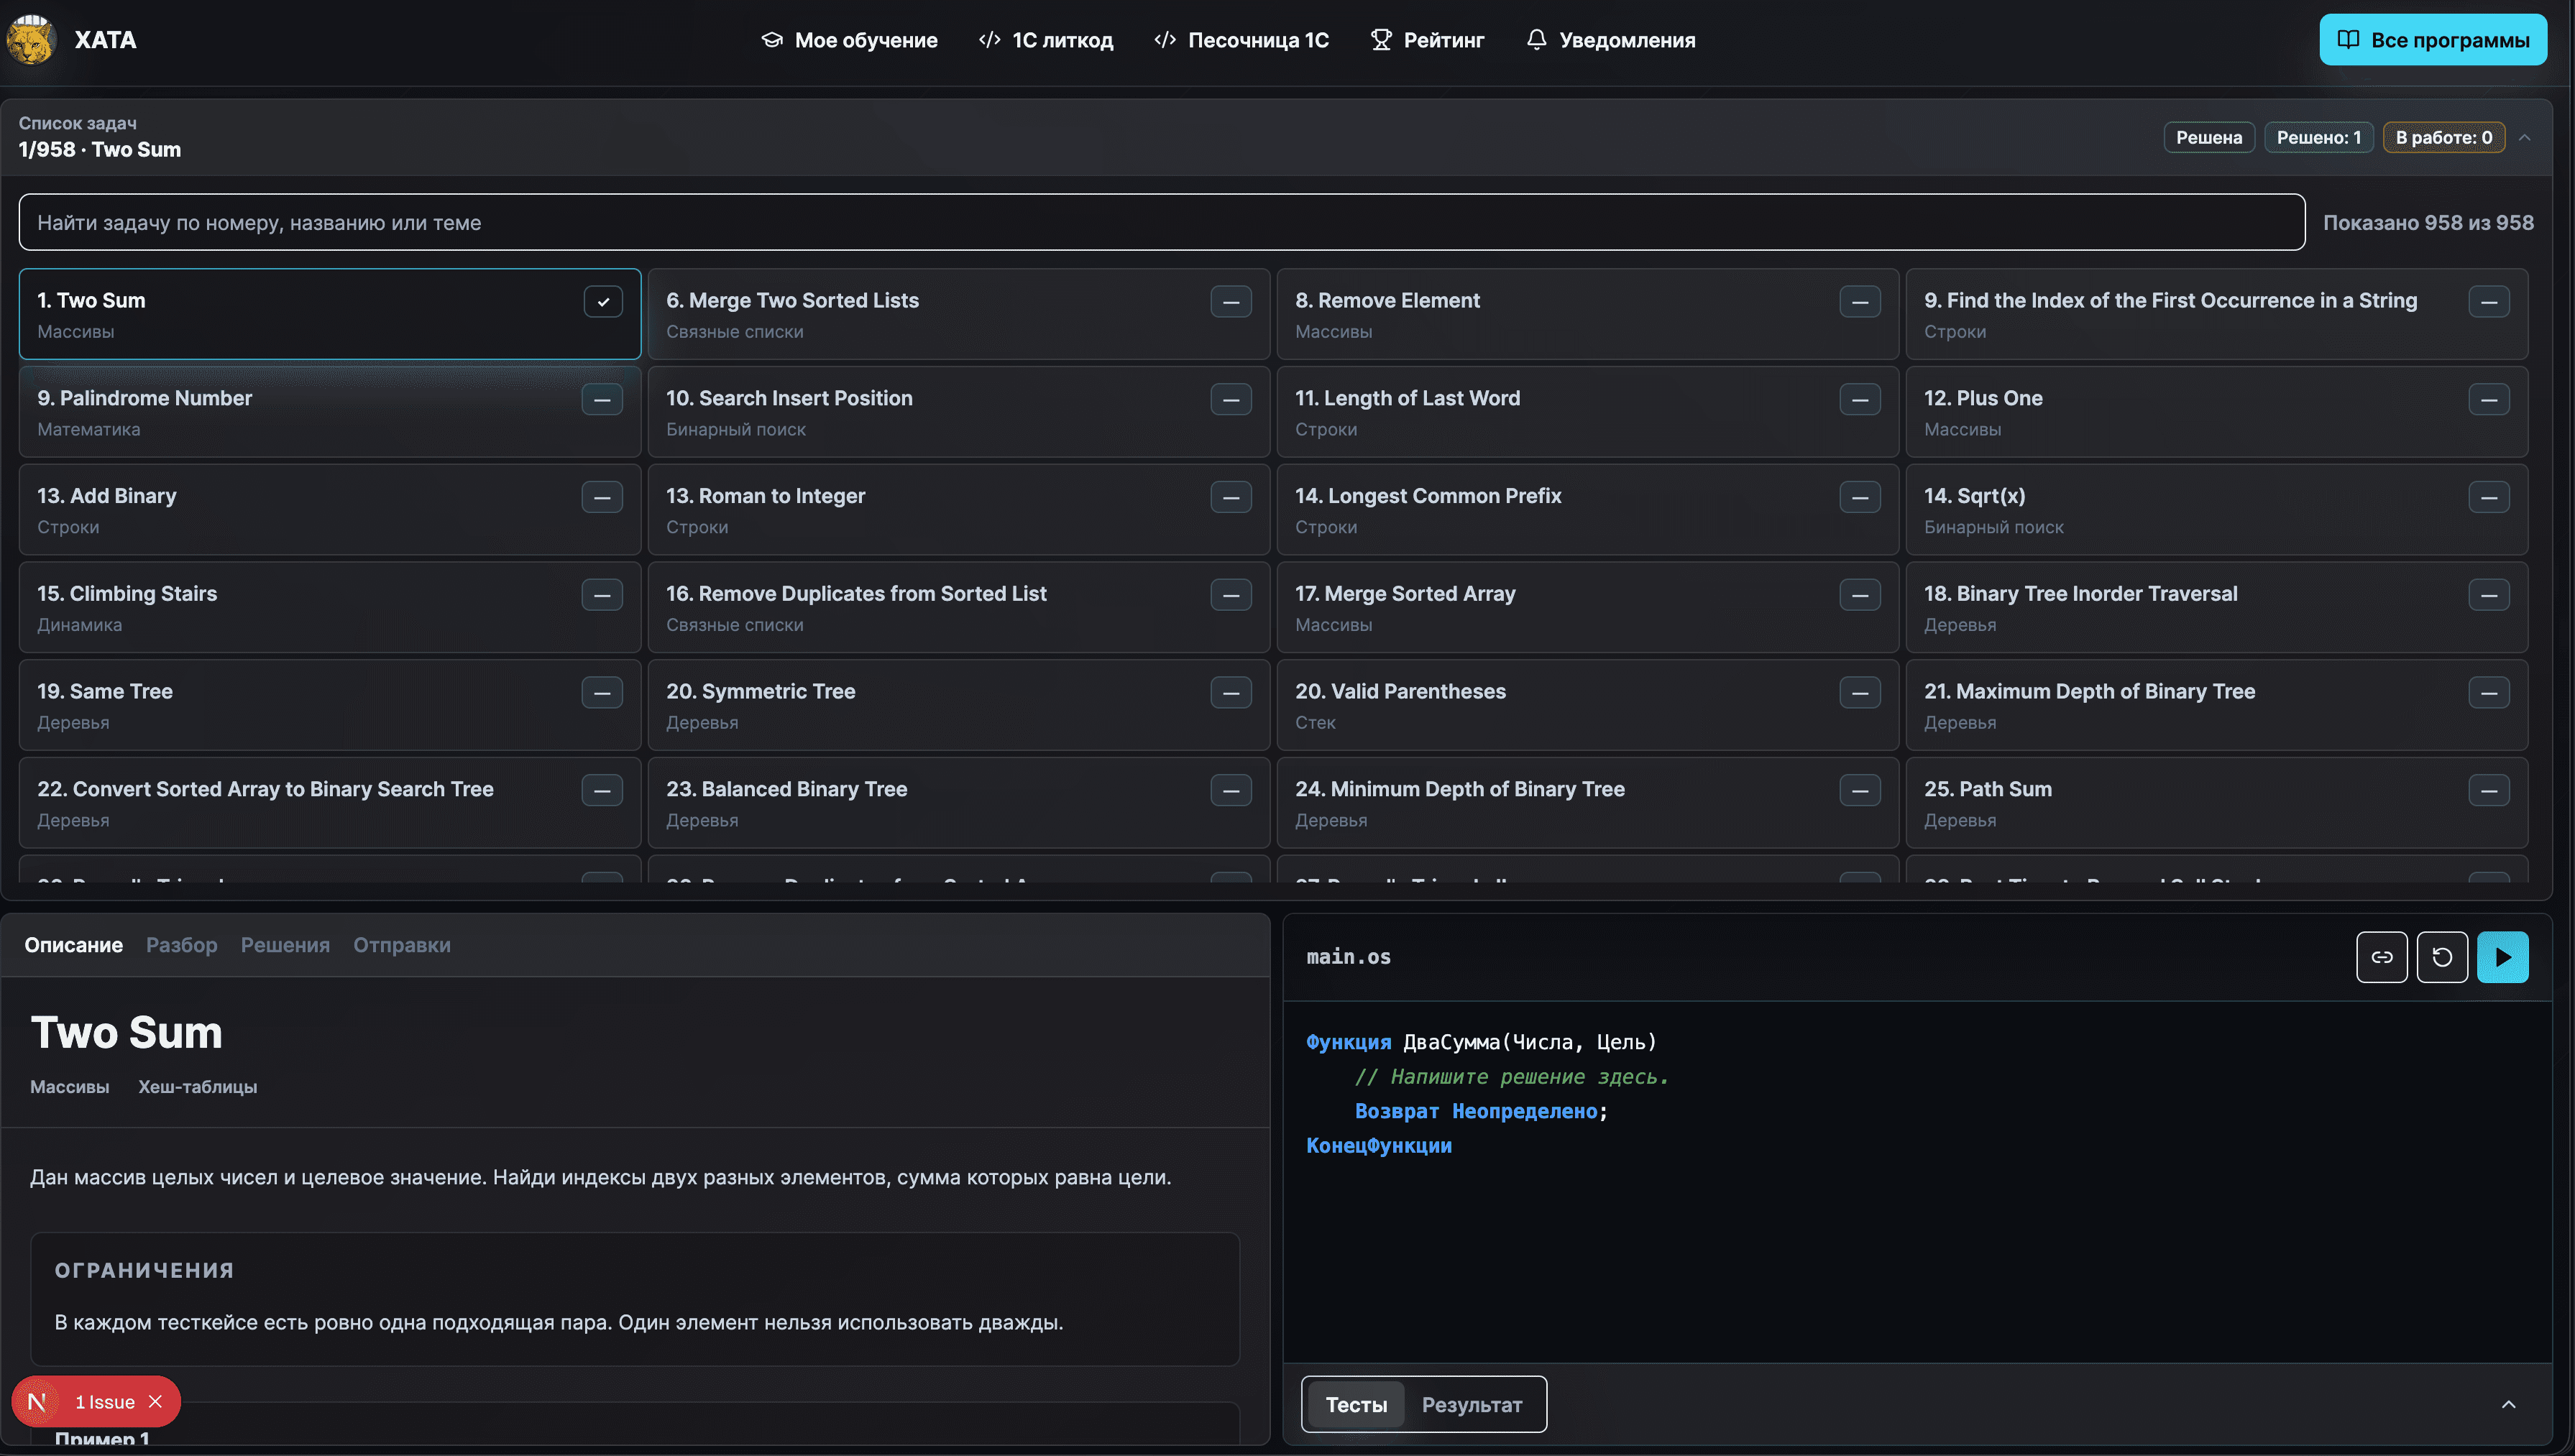Open the Longest Common Prefix task
The width and height of the screenshot is (2575, 1456).
point(1588,510)
